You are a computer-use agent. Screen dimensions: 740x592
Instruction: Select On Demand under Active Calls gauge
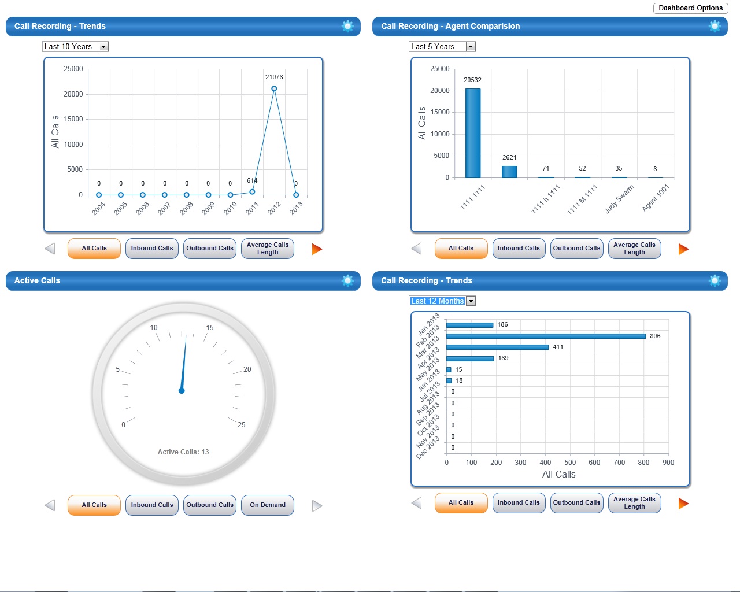tap(268, 505)
